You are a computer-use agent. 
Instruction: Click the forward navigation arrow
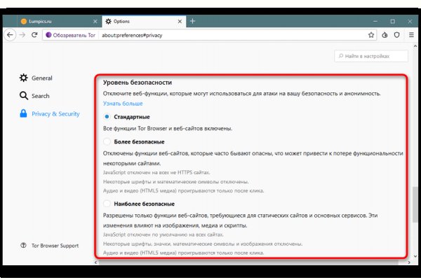coord(22,34)
